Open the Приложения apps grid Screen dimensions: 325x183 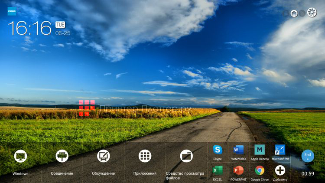(x=145, y=156)
